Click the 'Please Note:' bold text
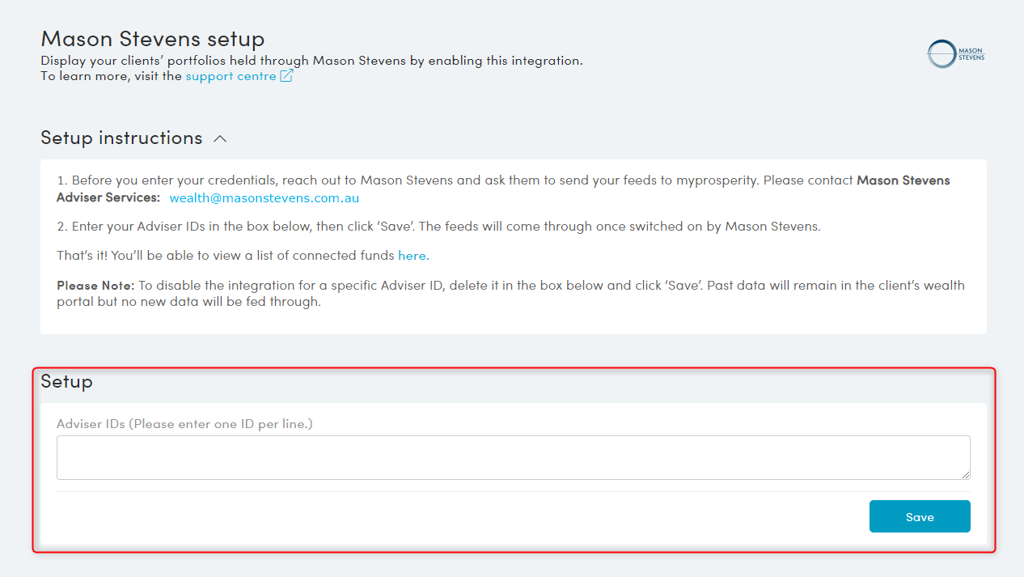Screen dimensions: 1024x577 [x=95, y=285]
